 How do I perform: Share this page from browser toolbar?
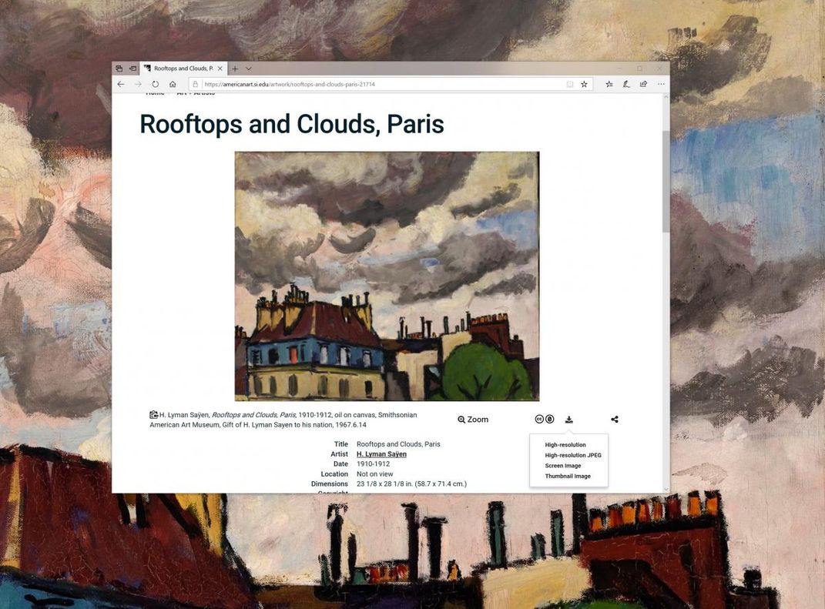(x=643, y=84)
